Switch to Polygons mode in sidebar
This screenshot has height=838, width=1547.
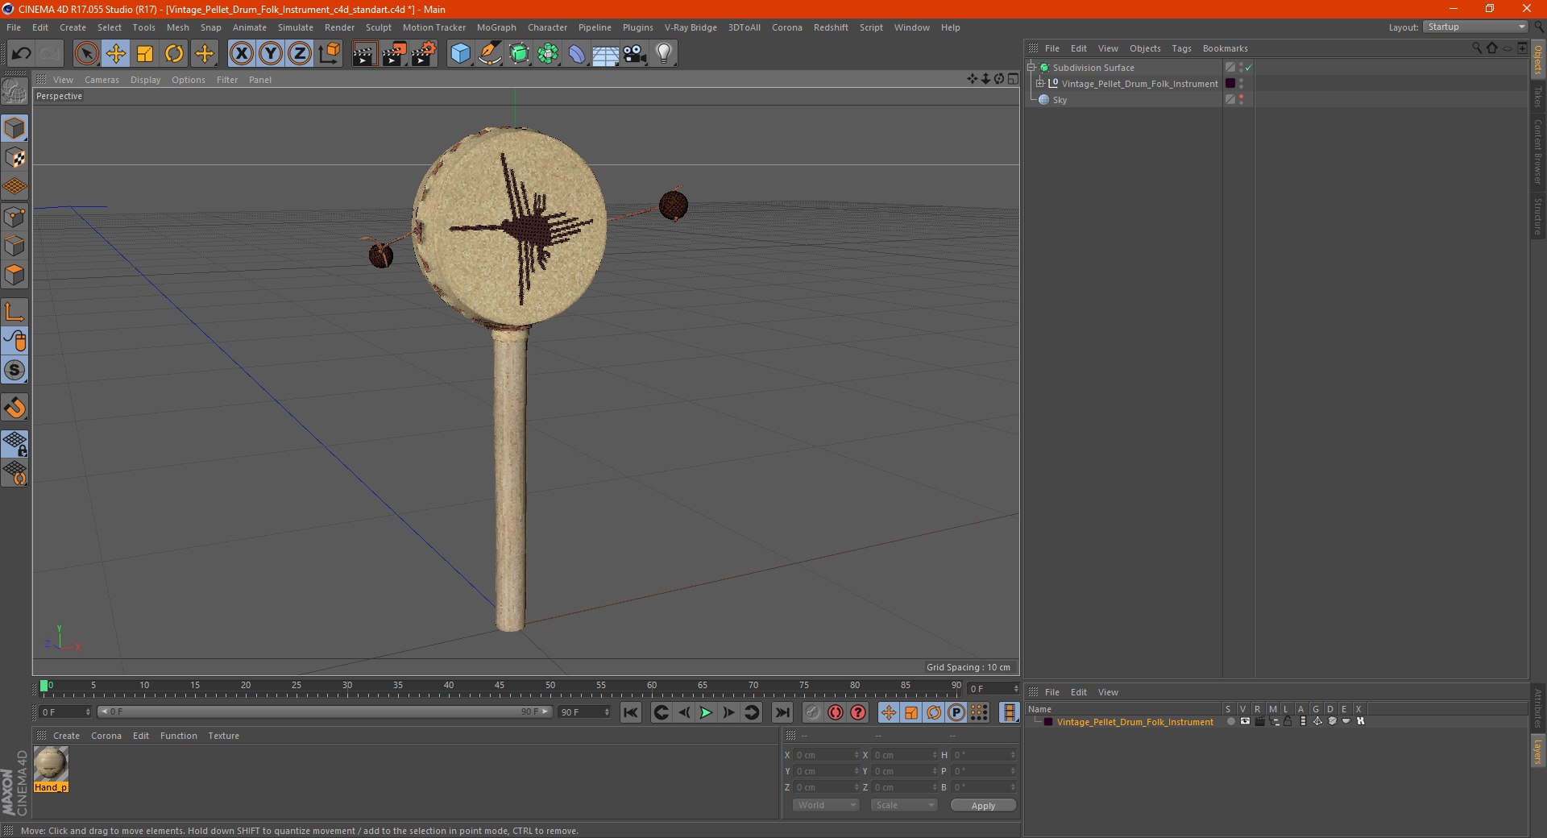(15, 276)
